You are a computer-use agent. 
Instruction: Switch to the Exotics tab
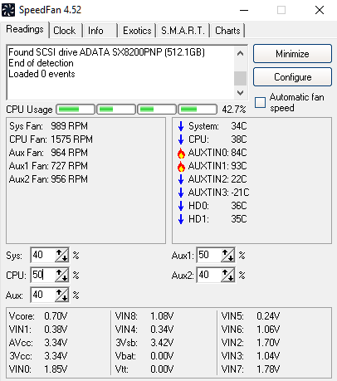pos(137,31)
